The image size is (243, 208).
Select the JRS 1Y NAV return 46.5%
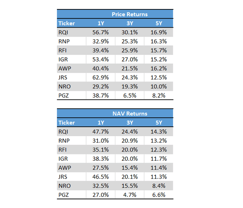100,177
